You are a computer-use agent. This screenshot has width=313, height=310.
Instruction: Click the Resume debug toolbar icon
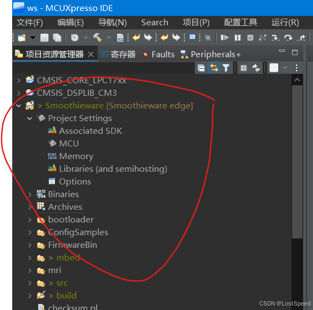pos(225,37)
